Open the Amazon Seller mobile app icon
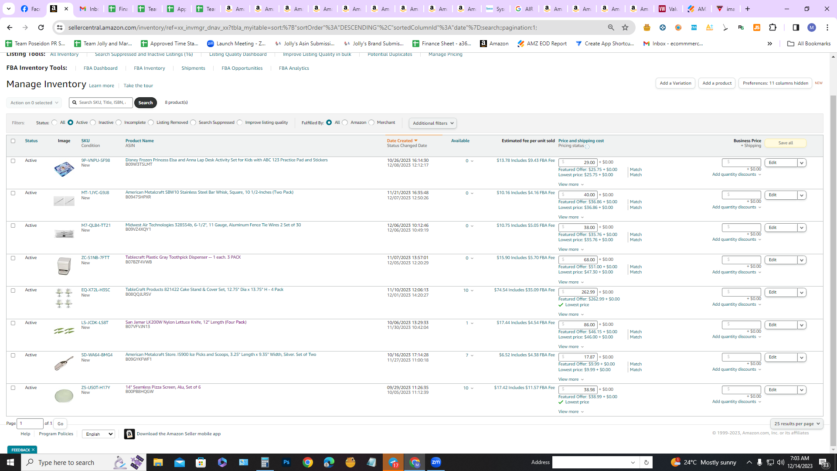Viewport: 837px width, 471px height. coord(129,434)
